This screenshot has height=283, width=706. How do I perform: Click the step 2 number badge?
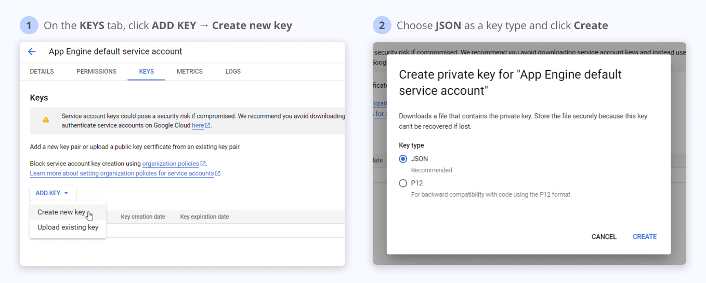tap(382, 25)
